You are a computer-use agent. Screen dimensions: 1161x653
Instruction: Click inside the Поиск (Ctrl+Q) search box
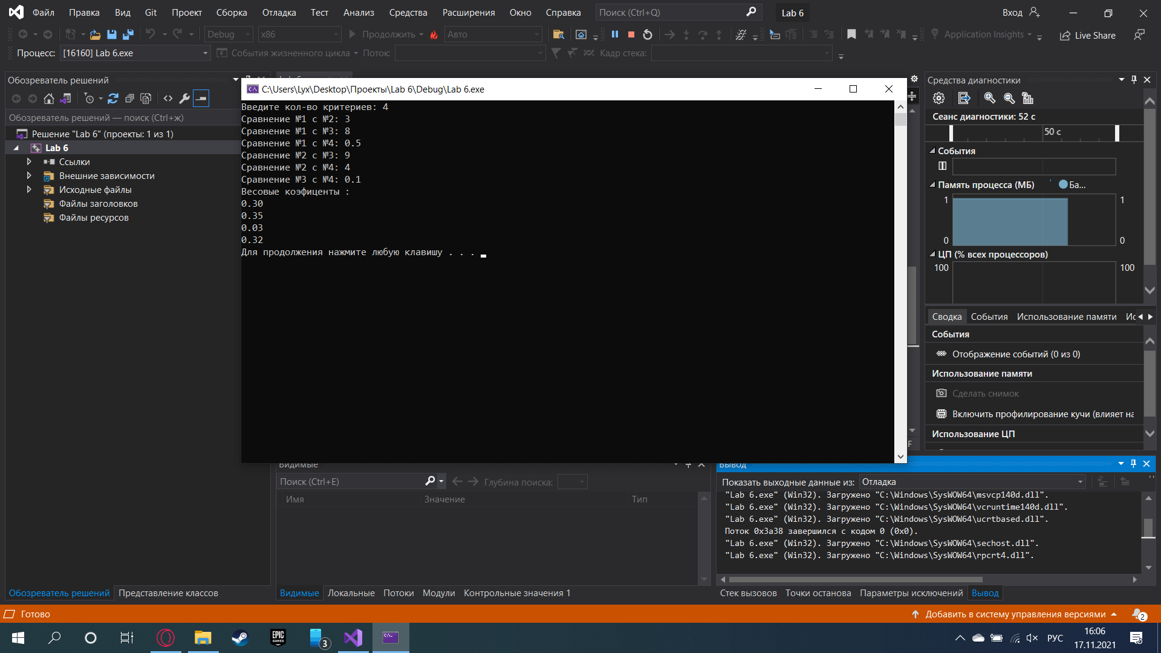tap(677, 12)
